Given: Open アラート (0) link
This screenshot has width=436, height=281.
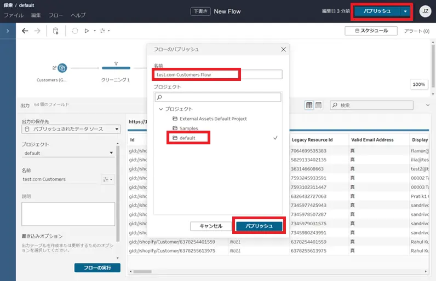Looking at the screenshot, I should 416,31.
